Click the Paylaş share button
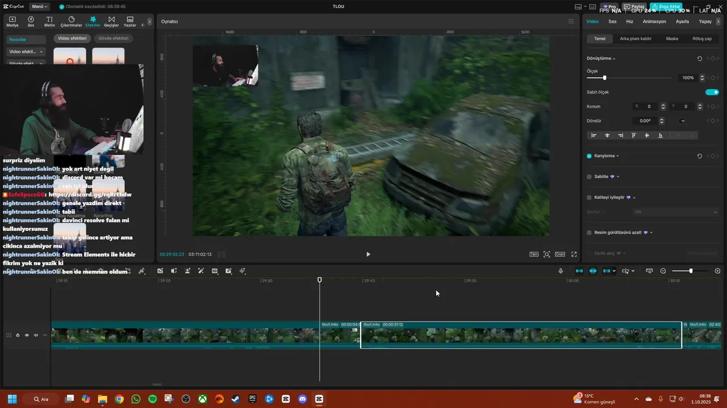This screenshot has height=408, width=727. [634, 7]
